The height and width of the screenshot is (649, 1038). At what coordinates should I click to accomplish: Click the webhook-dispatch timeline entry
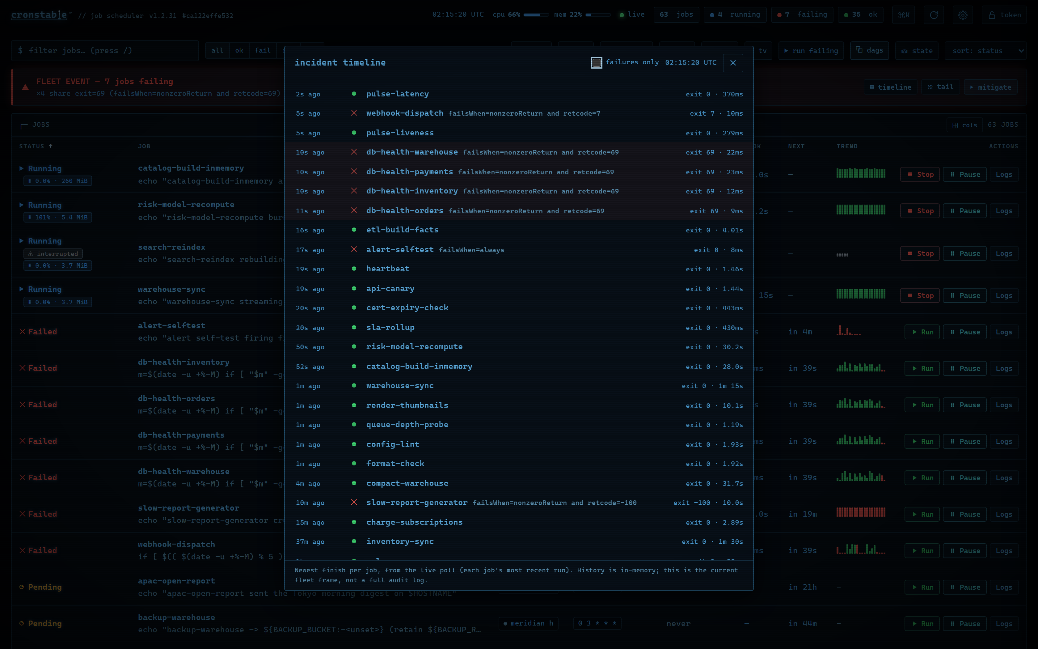point(519,113)
